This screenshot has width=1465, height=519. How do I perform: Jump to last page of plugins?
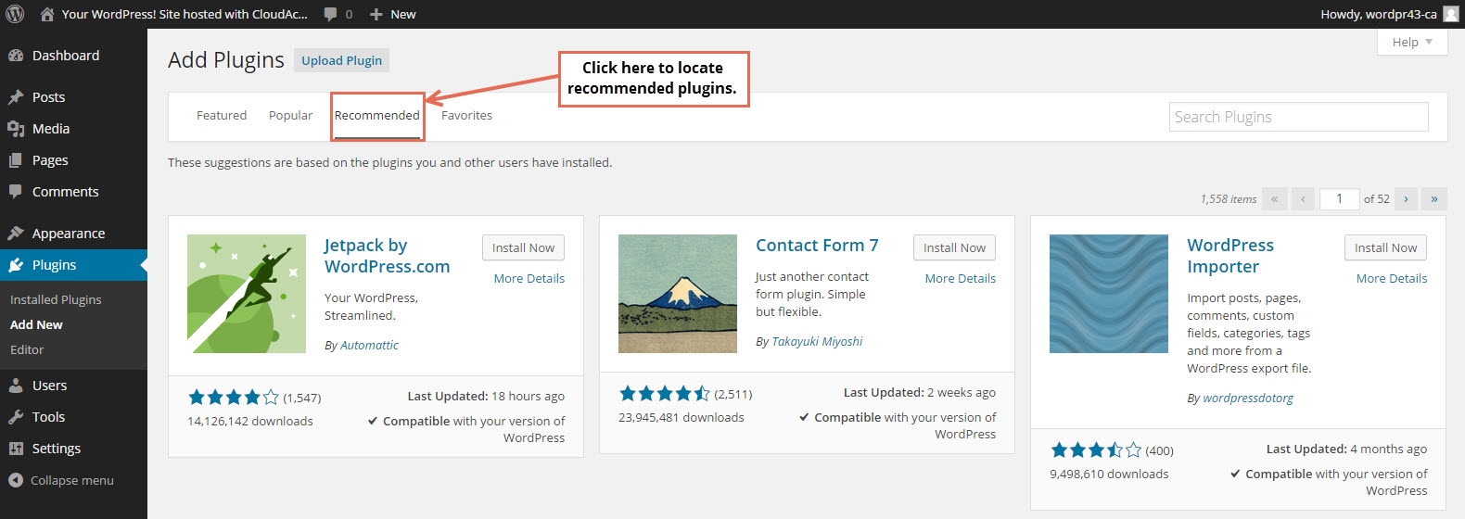[x=1434, y=198]
